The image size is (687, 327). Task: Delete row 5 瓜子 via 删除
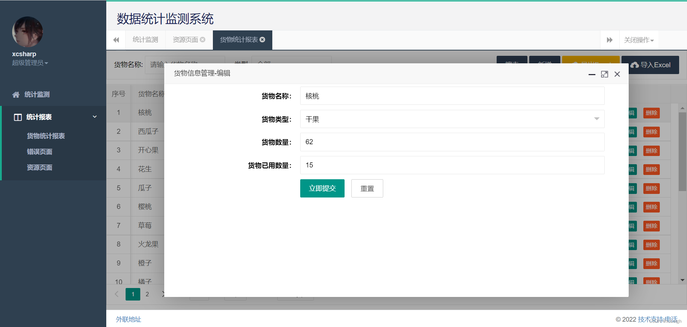click(652, 189)
